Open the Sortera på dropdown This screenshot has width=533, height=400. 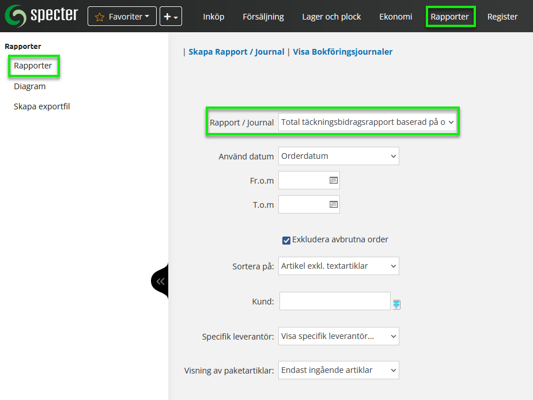tap(338, 266)
